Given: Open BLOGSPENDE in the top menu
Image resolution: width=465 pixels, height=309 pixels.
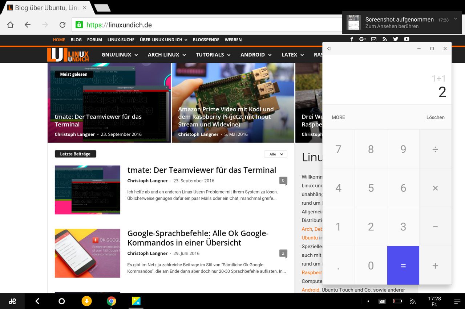Looking at the screenshot, I should (206, 40).
